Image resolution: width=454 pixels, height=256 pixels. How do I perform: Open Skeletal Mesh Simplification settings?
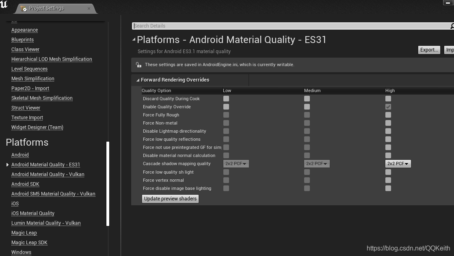pyautogui.click(x=42, y=98)
